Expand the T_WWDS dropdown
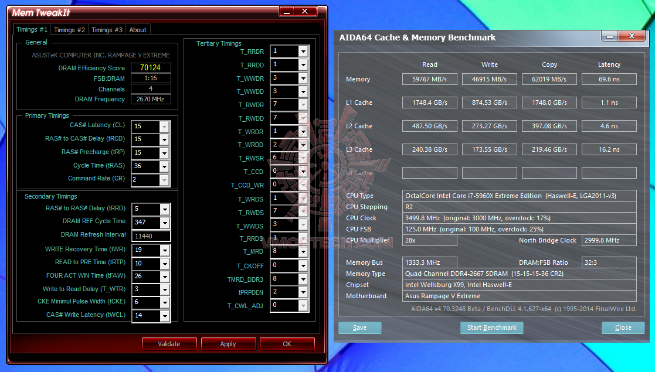The width and height of the screenshot is (655, 372). (x=303, y=225)
